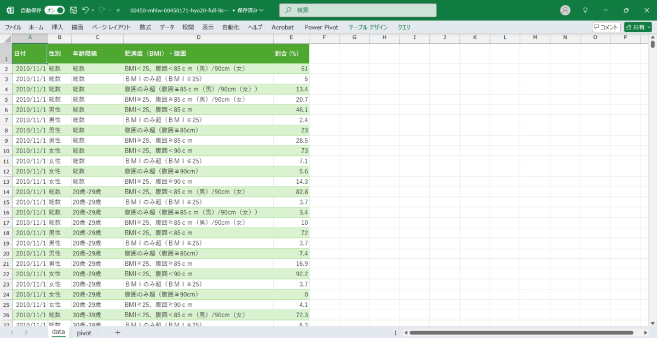
Task: Click the Save icon in the title bar
Action: point(74,10)
